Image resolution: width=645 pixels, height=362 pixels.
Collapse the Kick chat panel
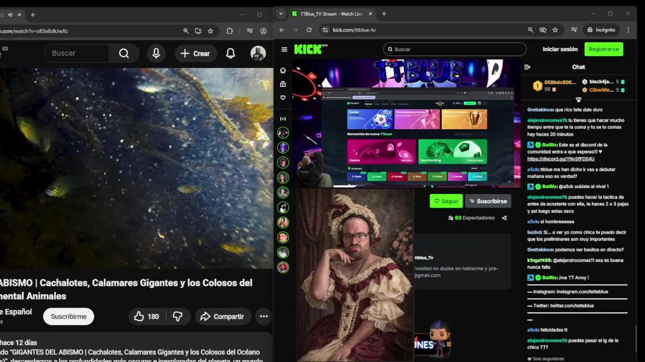pyautogui.click(x=527, y=67)
